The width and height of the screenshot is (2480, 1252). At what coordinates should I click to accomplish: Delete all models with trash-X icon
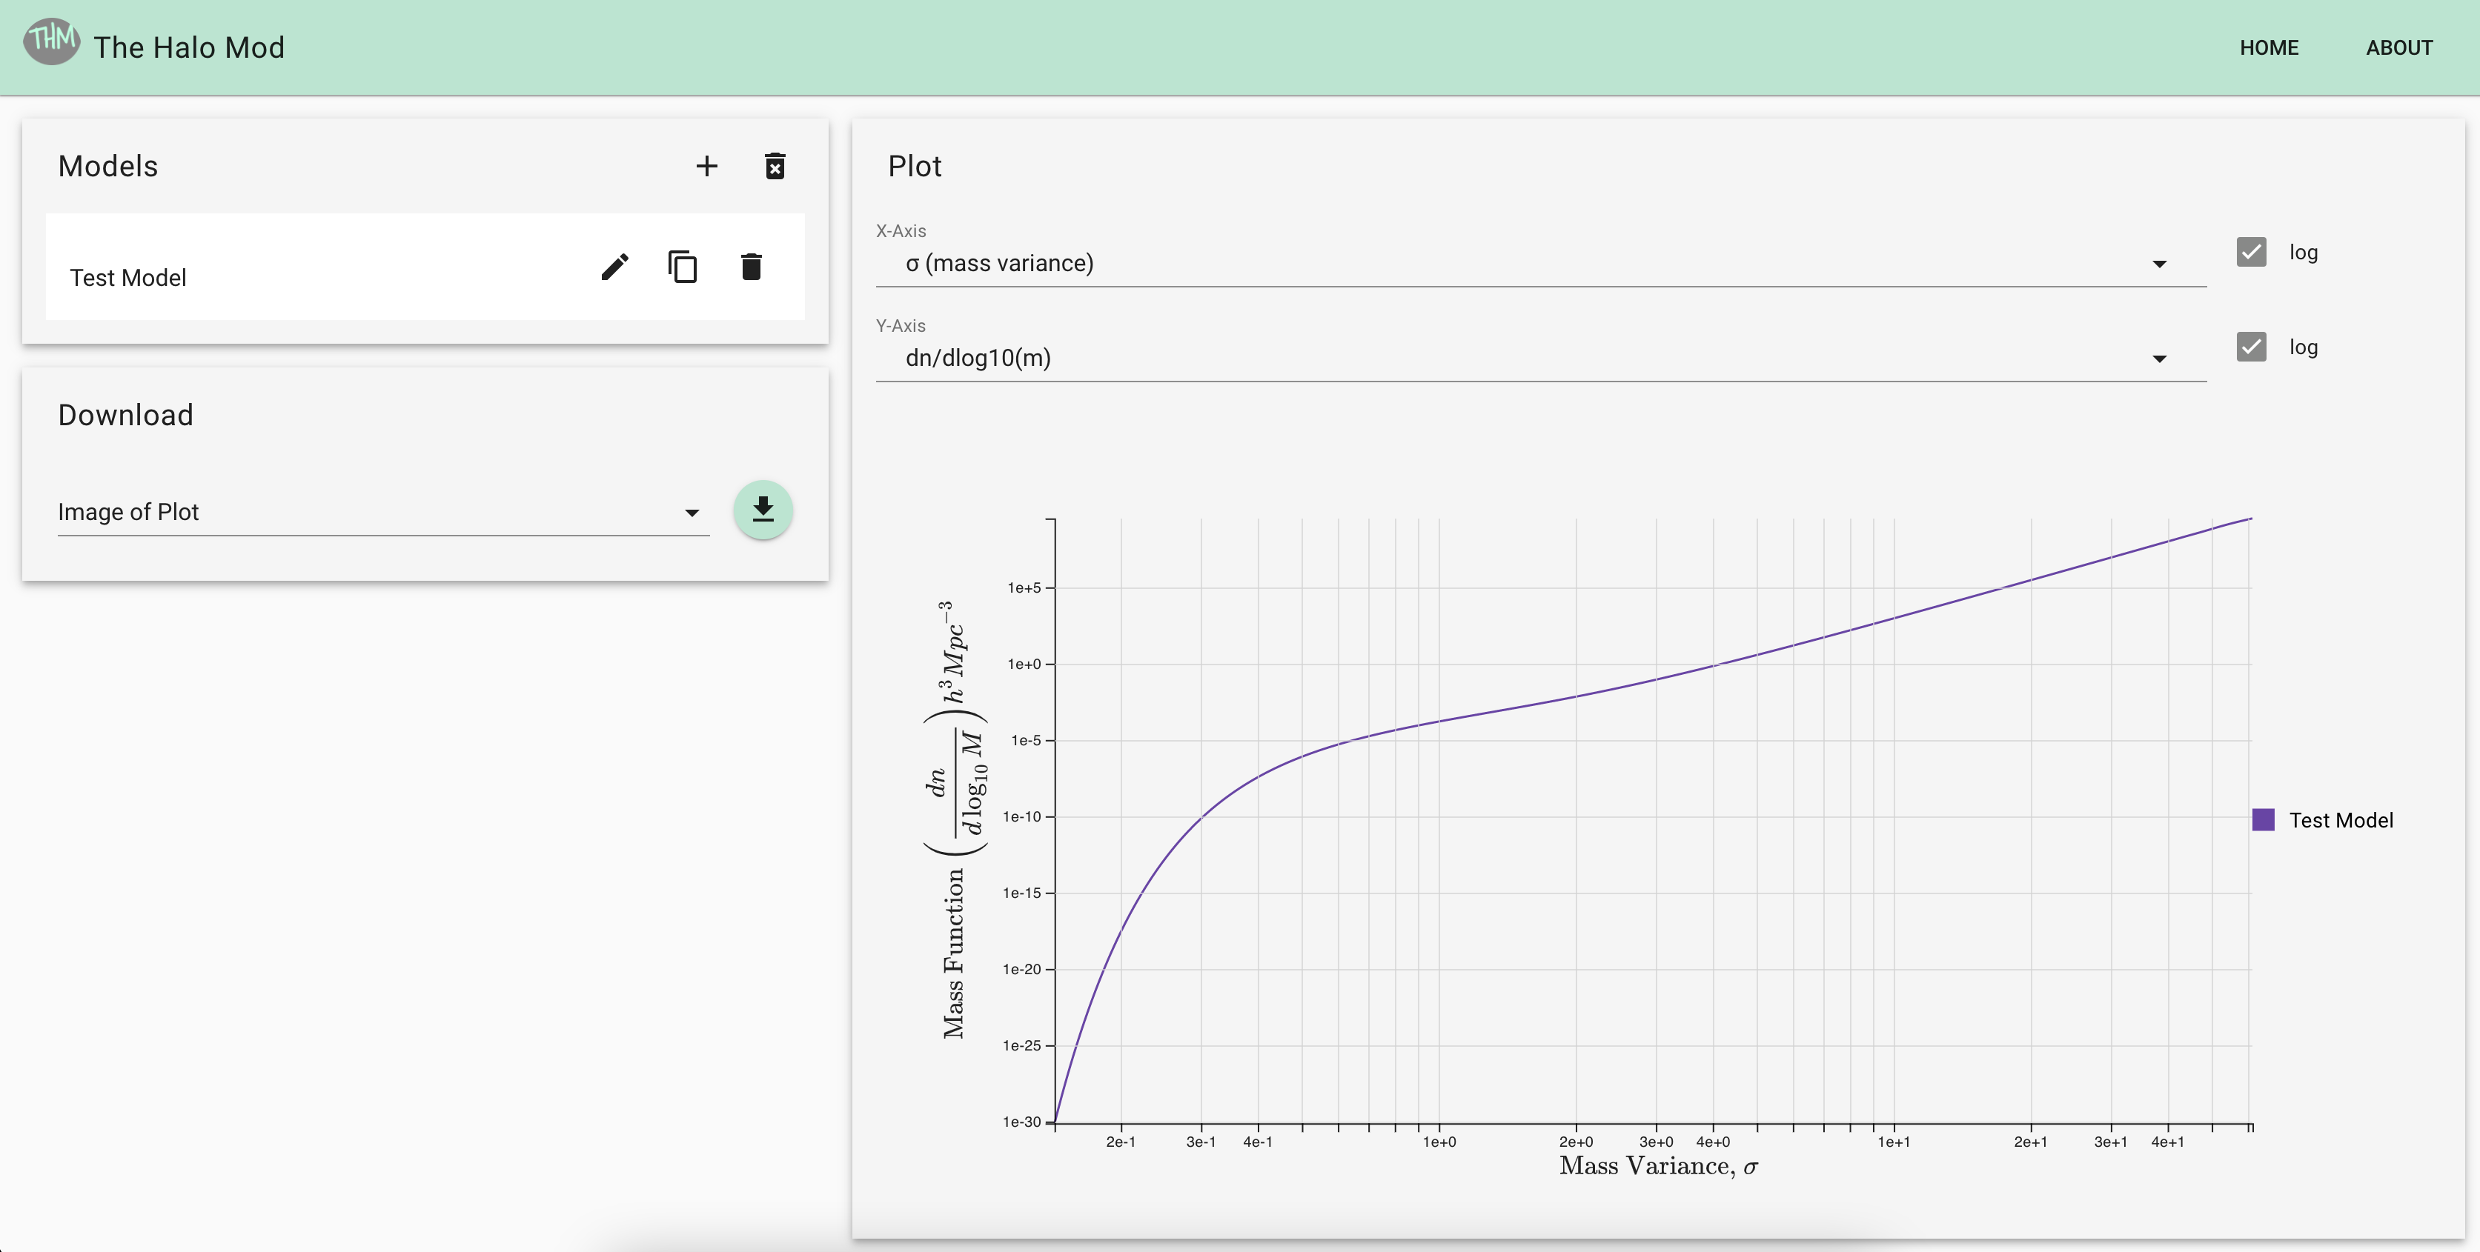pos(775,167)
